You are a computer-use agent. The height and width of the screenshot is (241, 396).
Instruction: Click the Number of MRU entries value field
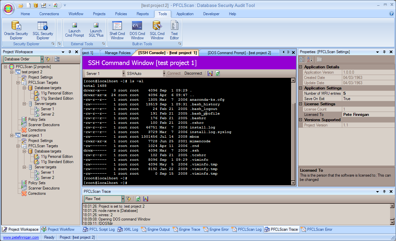[368, 93]
